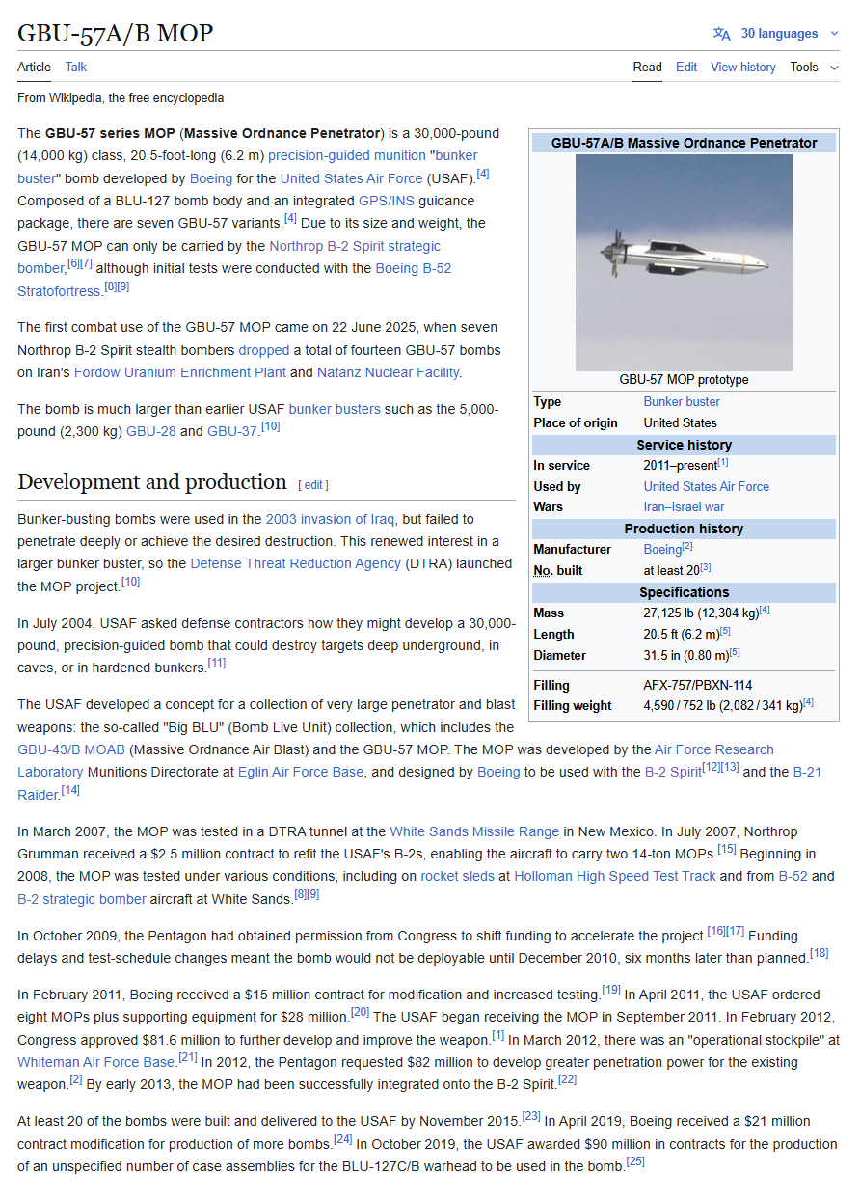Jump to citation [21] after Whiteman Air Force Base
Screen dimensions: 860x1199
[x=188, y=1056]
